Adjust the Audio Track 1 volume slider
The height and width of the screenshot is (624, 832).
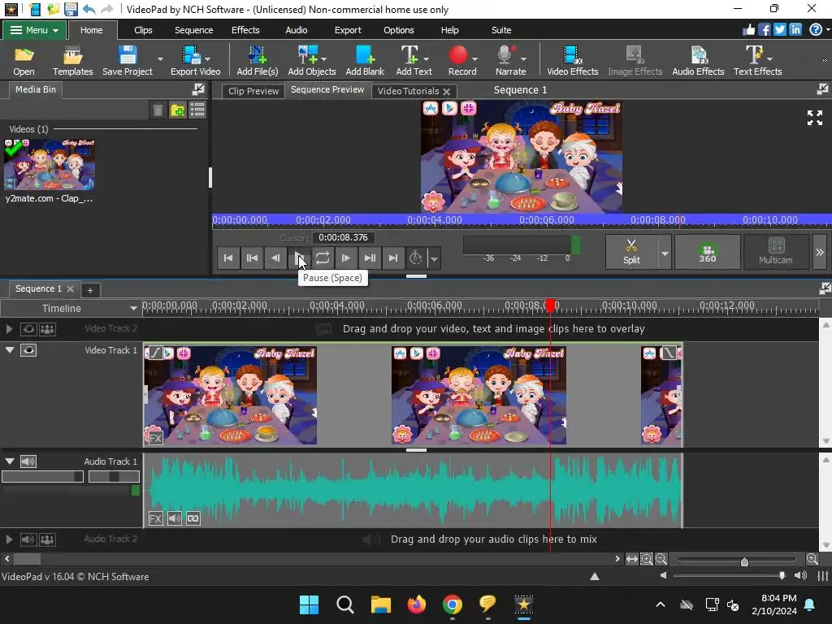pos(42,476)
